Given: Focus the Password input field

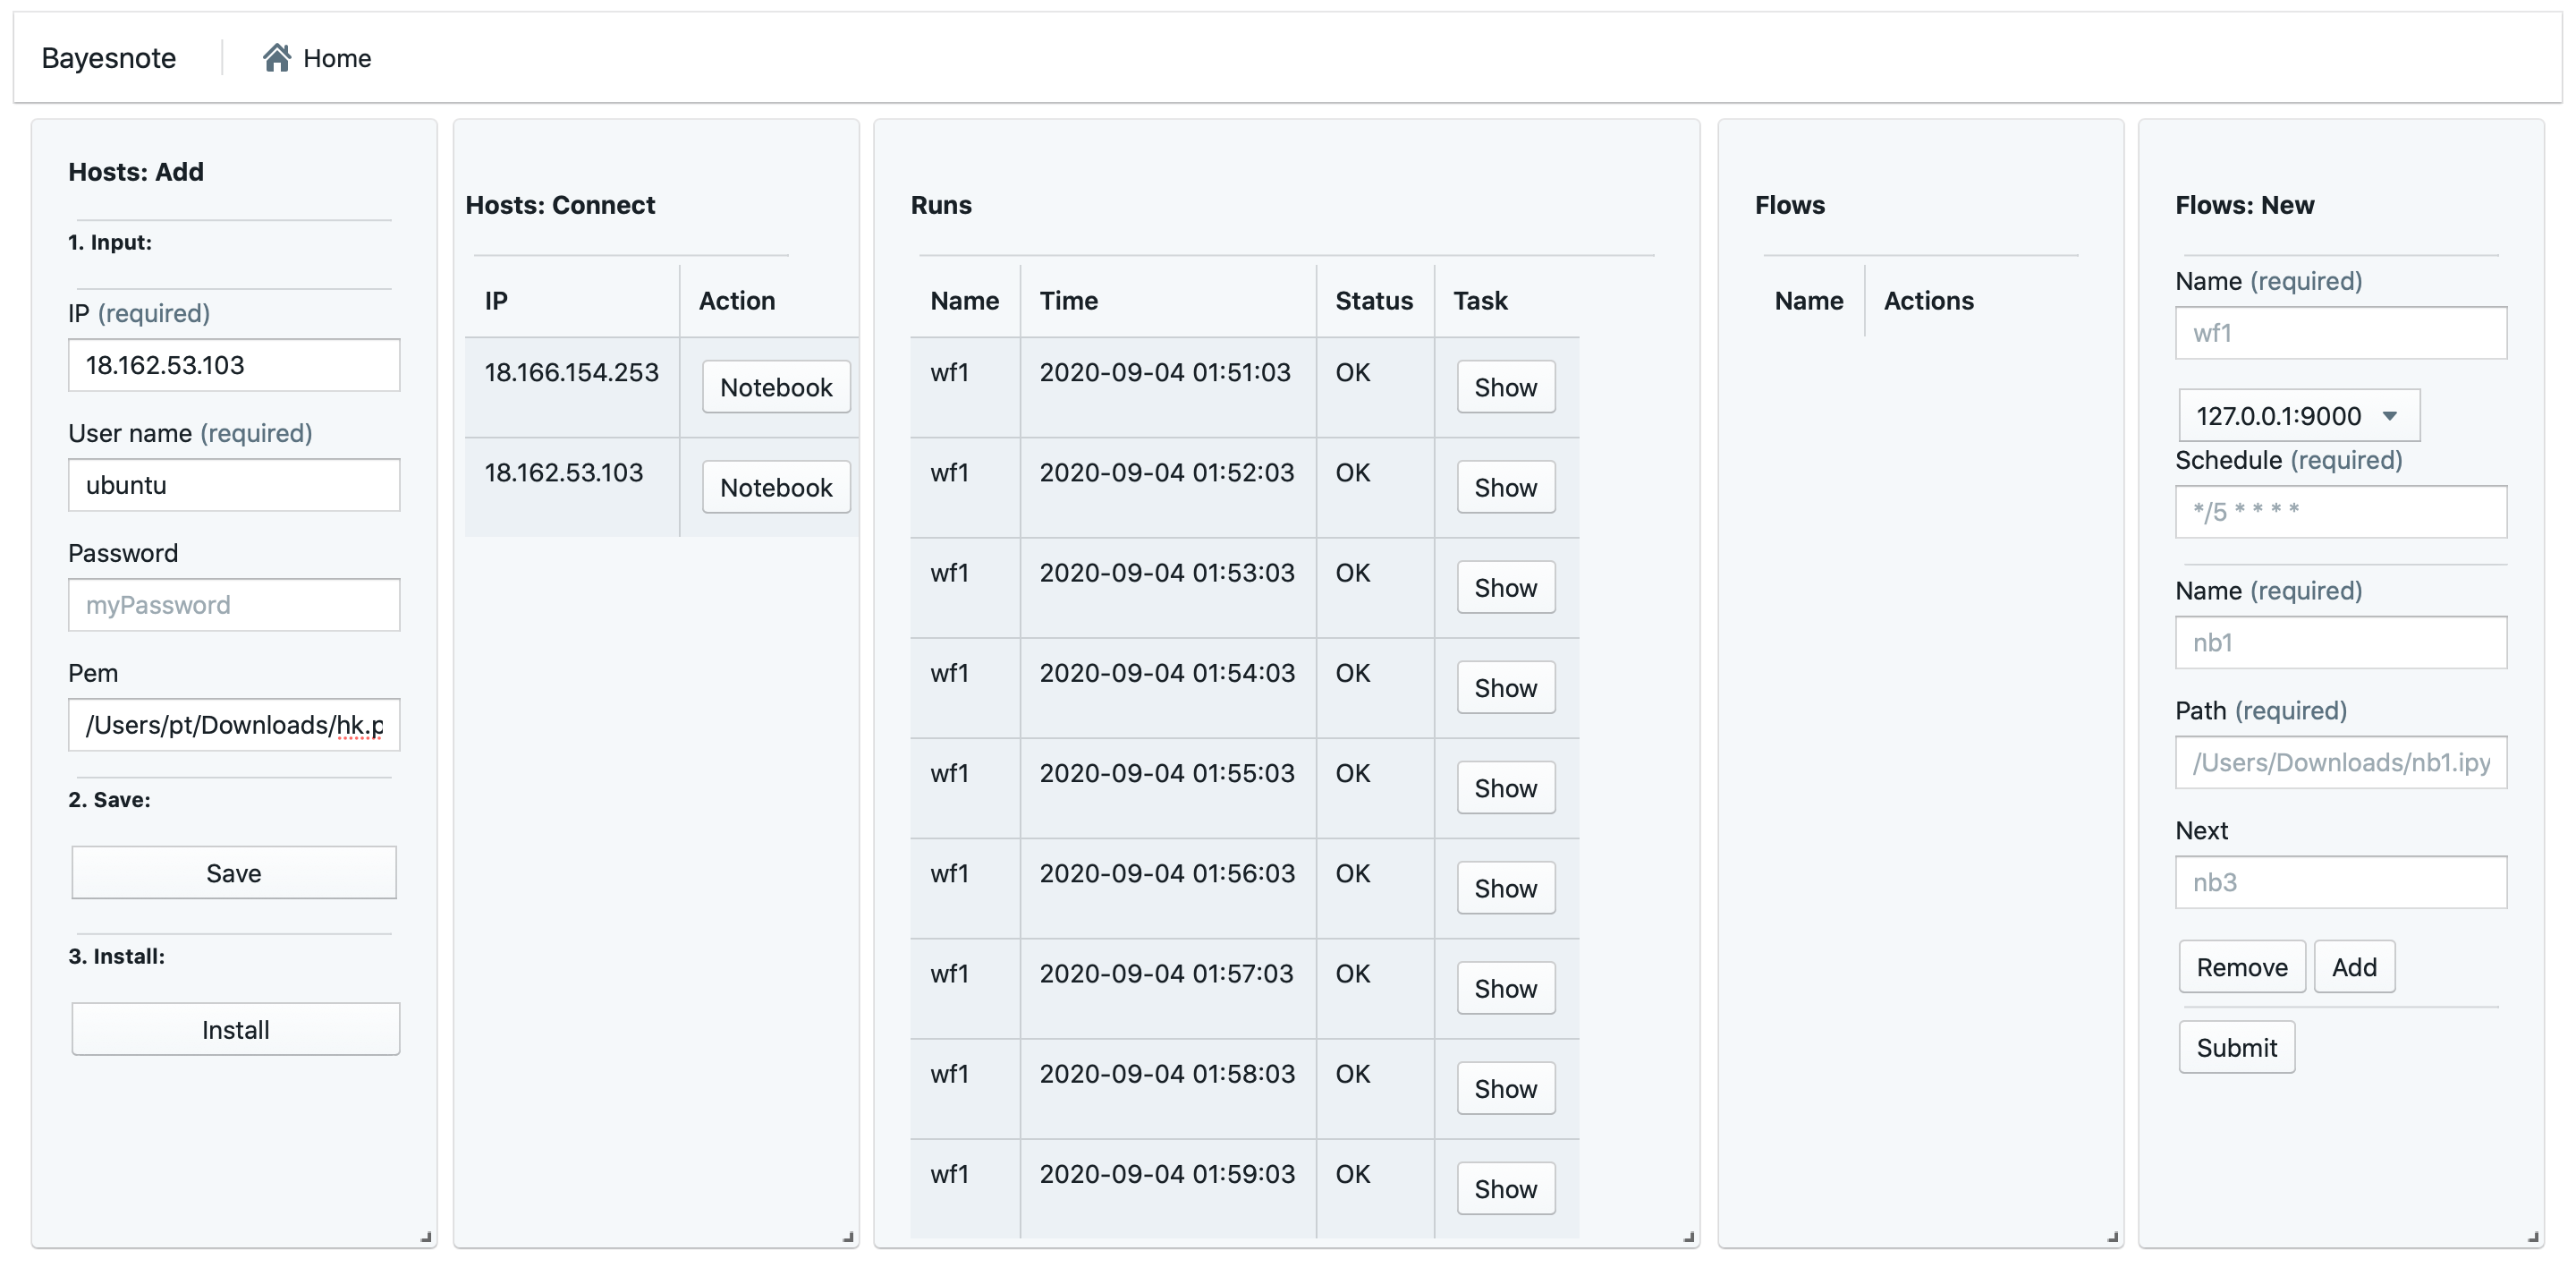Looking at the screenshot, I should (x=234, y=606).
